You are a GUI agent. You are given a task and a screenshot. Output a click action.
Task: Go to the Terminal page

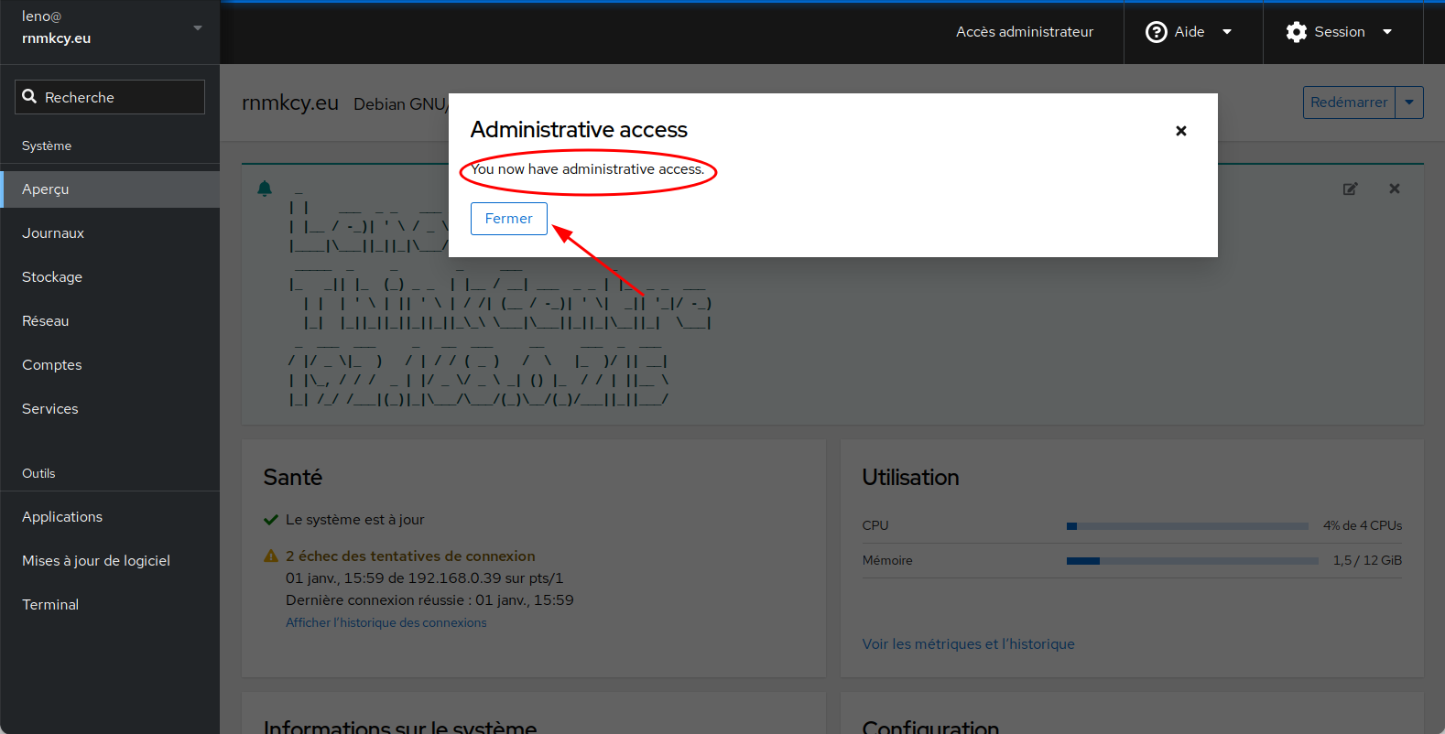point(50,605)
